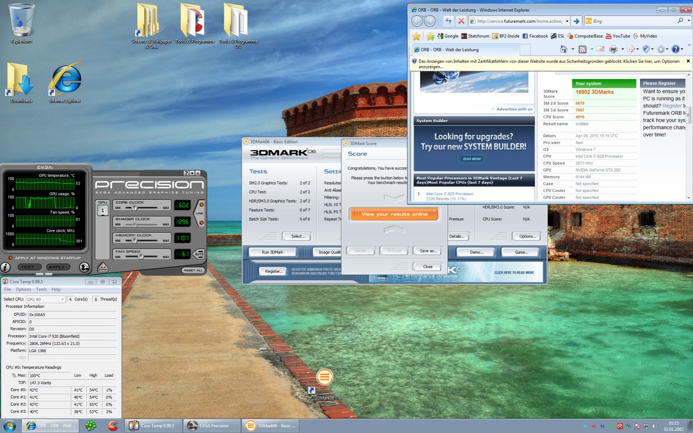The width and height of the screenshot is (693, 433).
Task: Click View your results online button
Action: [x=394, y=214]
